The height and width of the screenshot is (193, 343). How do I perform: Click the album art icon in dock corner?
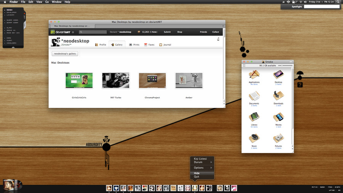pyautogui.click(x=12, y=185)
